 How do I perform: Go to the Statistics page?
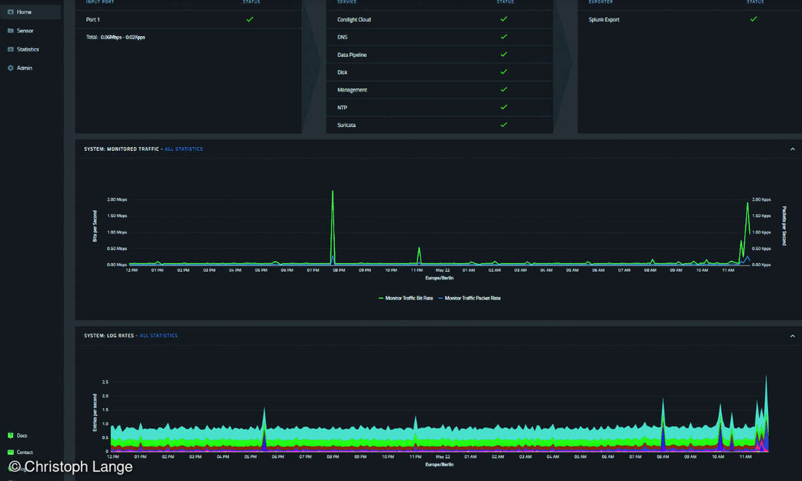pyautogui.click(x=27, y=49)
